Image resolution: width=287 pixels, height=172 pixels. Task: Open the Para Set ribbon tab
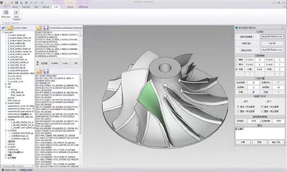coord(26,7)
